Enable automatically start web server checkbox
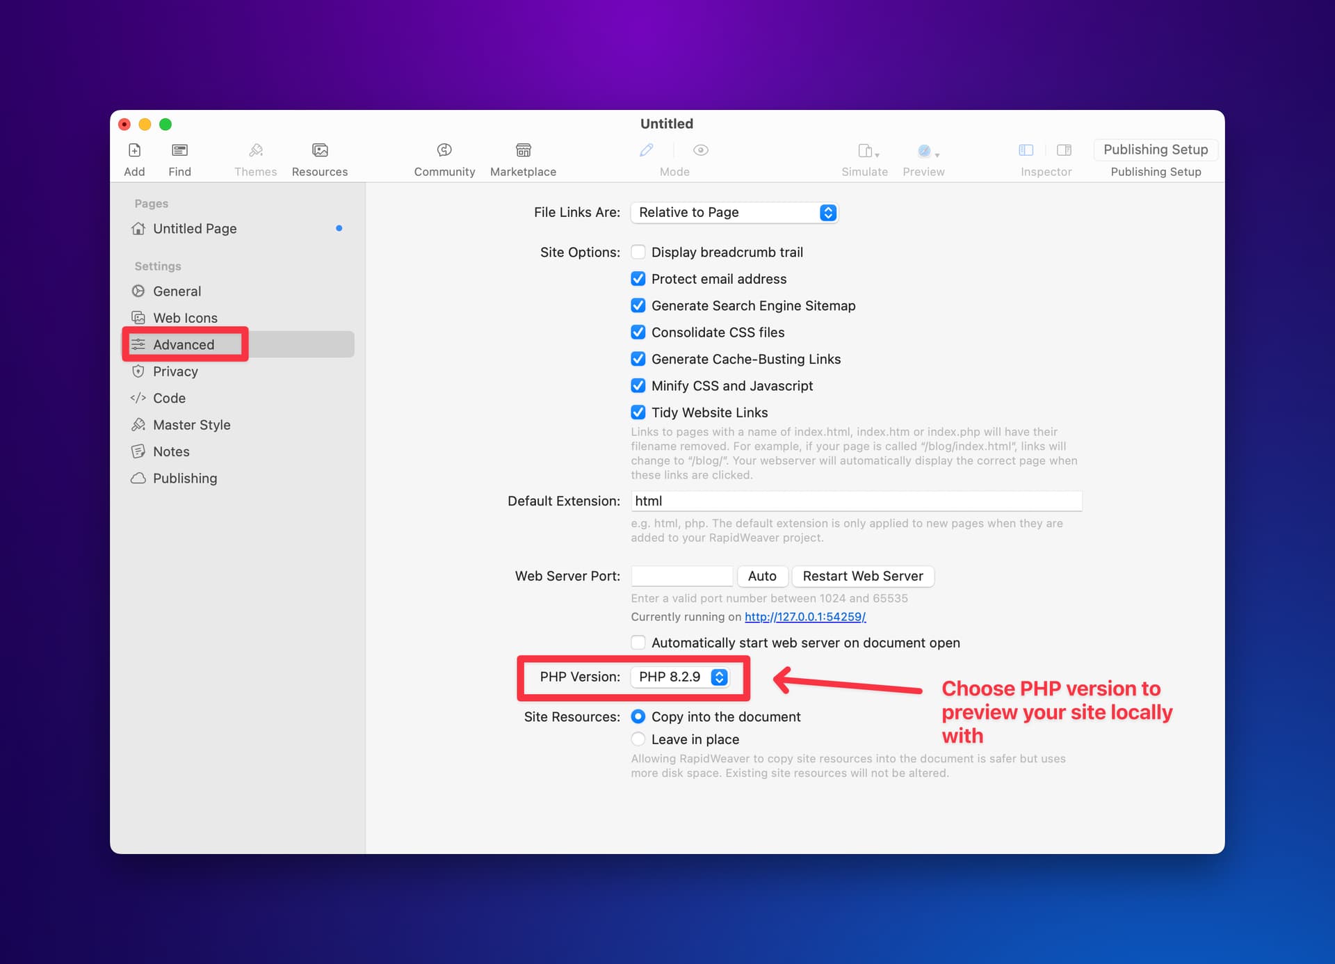 pos(638,643)
